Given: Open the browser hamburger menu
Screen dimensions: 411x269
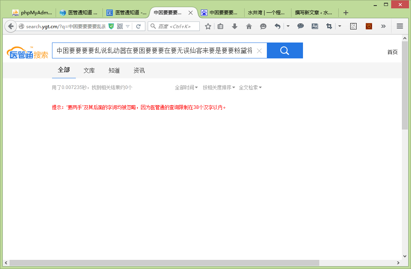Looking at the screenshot, I should point(400,26).
